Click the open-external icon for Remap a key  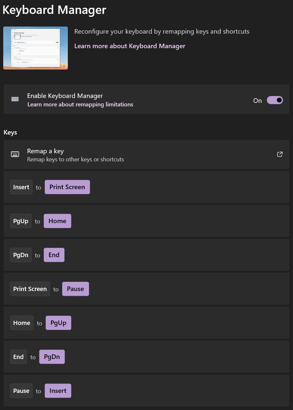(280, 154)
